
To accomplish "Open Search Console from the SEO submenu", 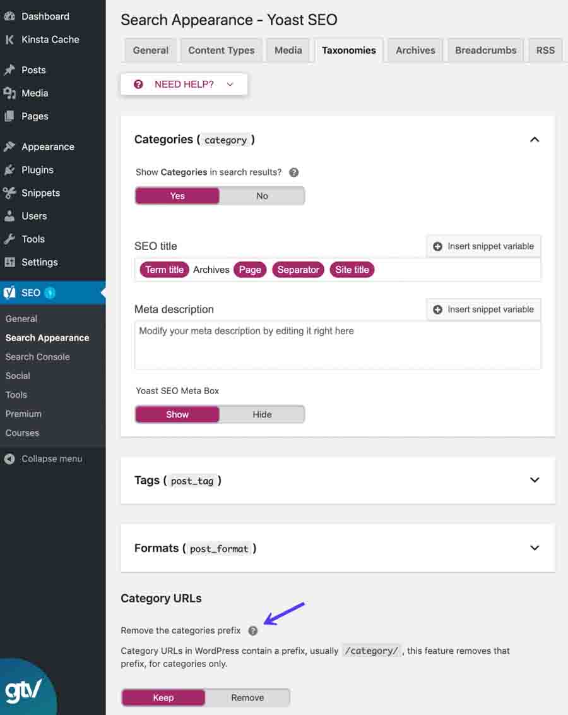I will 37,357.
